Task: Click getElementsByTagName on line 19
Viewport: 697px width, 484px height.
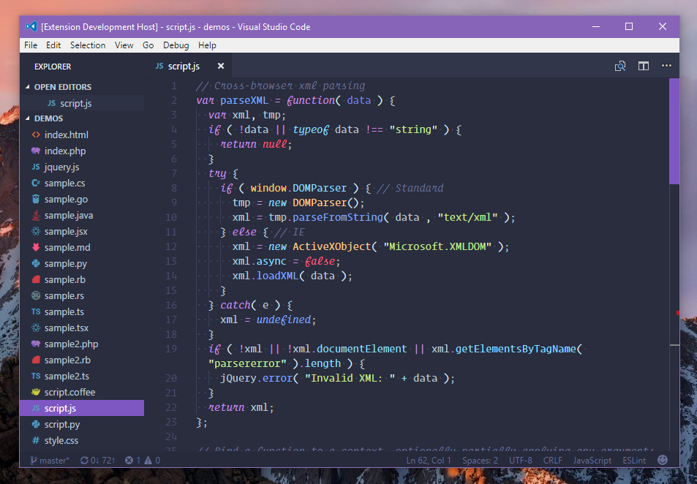Action: tap(516, 349)
